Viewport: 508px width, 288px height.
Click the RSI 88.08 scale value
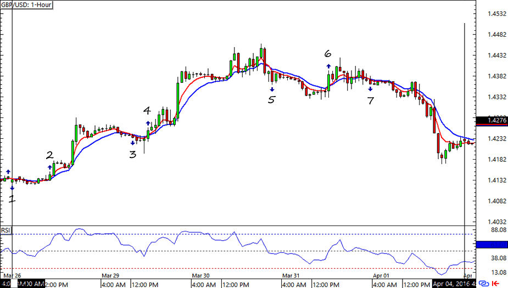[x=499, y=230]
